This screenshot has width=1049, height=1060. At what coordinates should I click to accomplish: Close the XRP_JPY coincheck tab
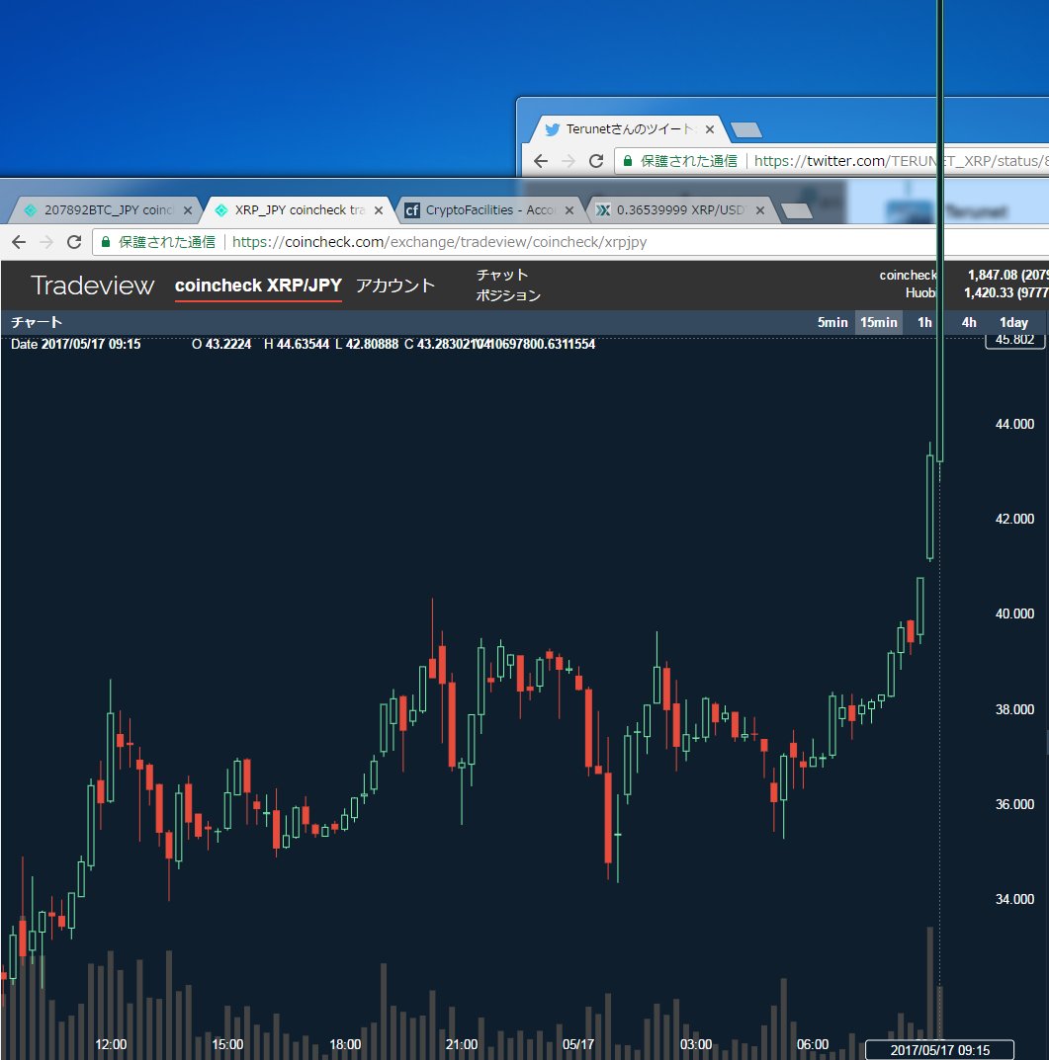coord(379,210)
